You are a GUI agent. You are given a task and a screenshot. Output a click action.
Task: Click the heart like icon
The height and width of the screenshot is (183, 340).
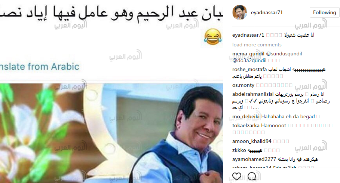236,176
